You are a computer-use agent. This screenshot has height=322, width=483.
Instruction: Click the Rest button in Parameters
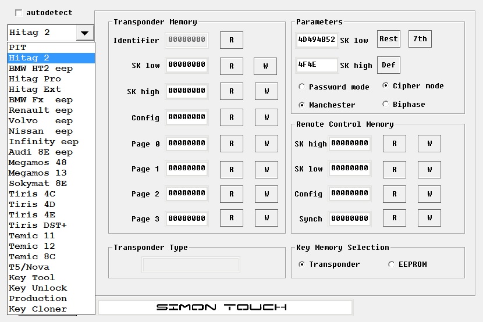[389, 39]
